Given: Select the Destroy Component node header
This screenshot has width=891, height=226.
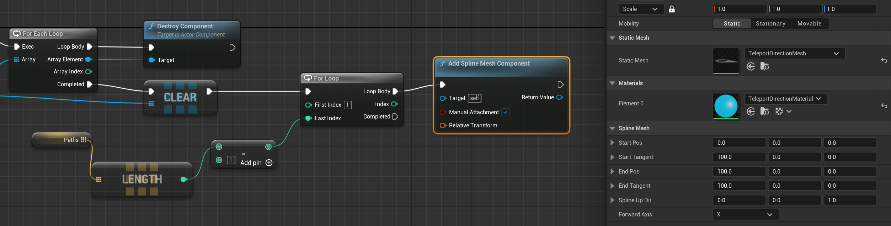Looking at the screenshot, I should (x=192, y=30).
